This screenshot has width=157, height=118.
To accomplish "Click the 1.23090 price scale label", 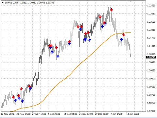I will 151,14.
